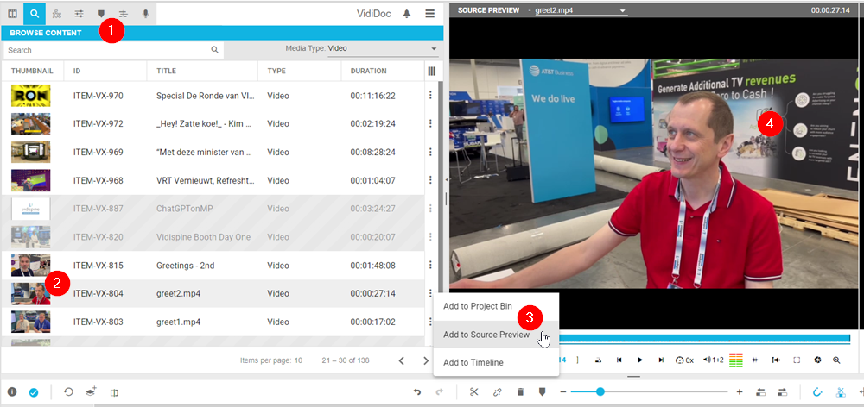Click the thumbnail for Greetings - 2nd
Viewport: 864px width, 407px height.
tap(30, 265)
